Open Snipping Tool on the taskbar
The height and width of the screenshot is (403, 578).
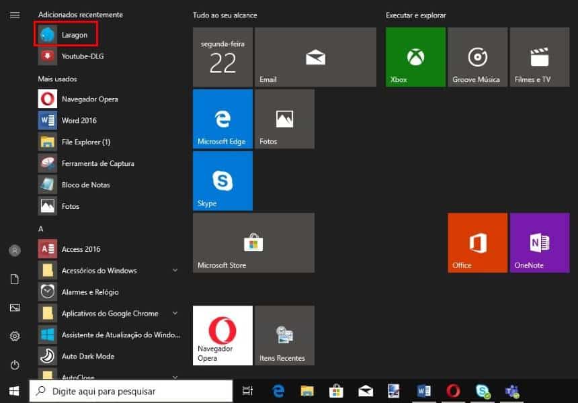394,391
